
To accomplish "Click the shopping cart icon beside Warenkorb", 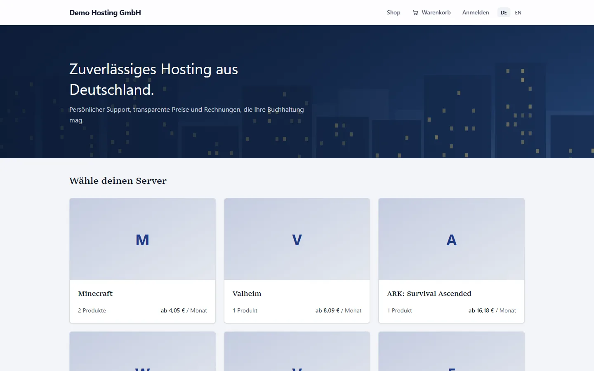I will [x=415, y=13].
